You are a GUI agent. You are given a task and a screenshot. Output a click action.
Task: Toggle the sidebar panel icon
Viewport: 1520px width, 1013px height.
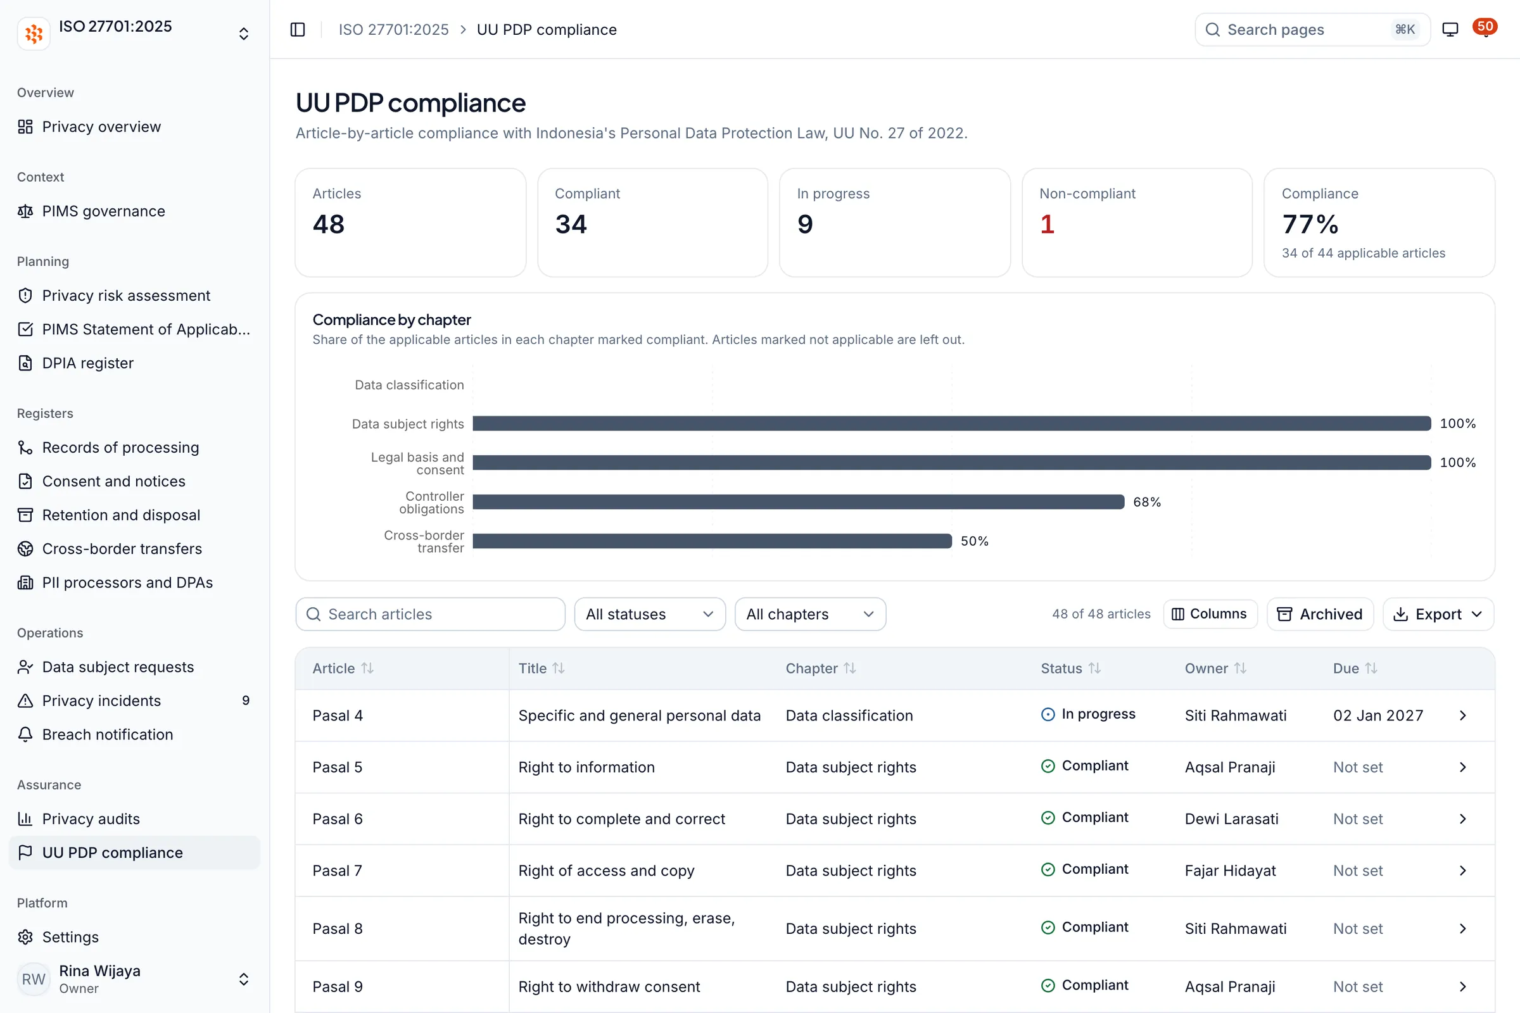pyautogui.click(x=297, y=30)
